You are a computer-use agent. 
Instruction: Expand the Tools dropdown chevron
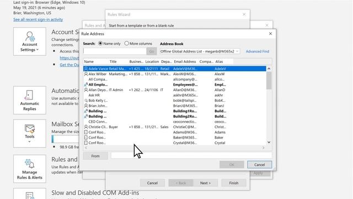[x=29, y=142]
